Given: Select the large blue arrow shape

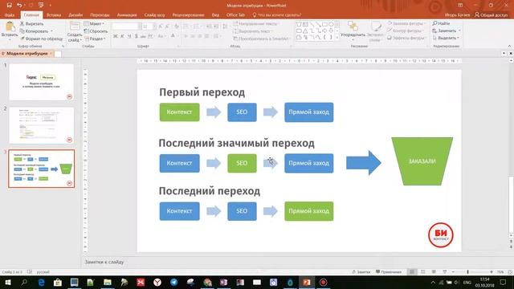Looking at the screenshot, I should pos(364,162).
